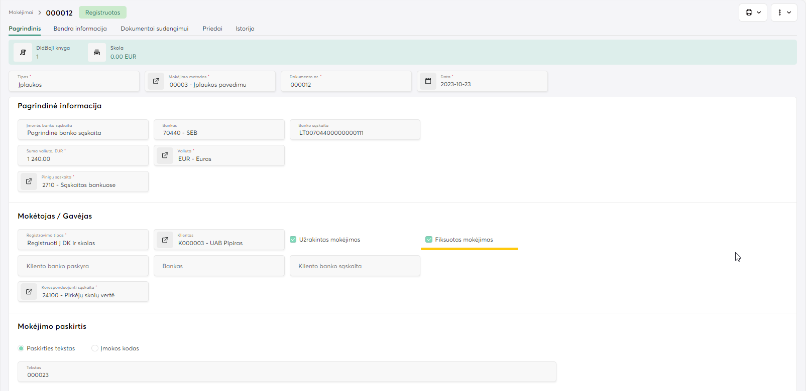Switch to the Bendra informacija tab

pos(80,29)
